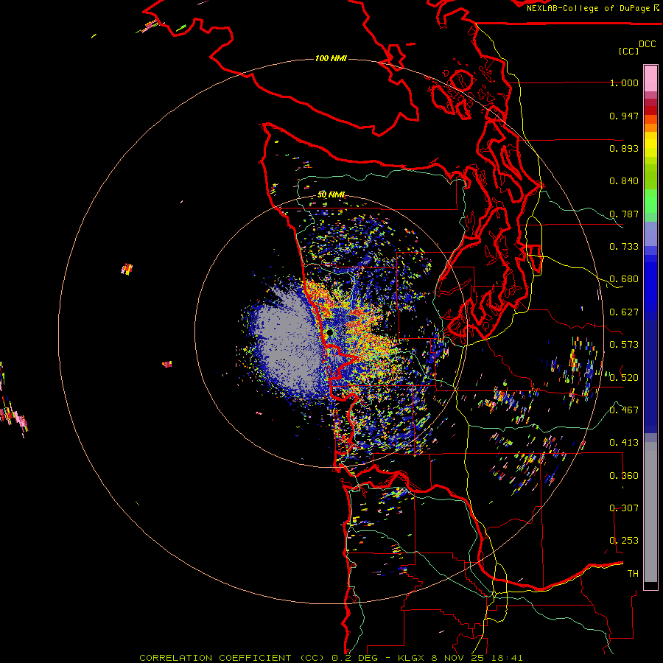The height and width of the screenshot is (663, 663).
Task: Click the KLGX station identifier in caption
Action: (411, 658)
